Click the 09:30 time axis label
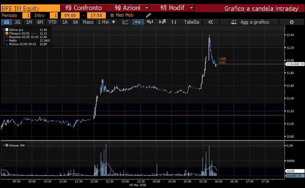This screenshot has width=305, height=188. (x=16, y=181)
